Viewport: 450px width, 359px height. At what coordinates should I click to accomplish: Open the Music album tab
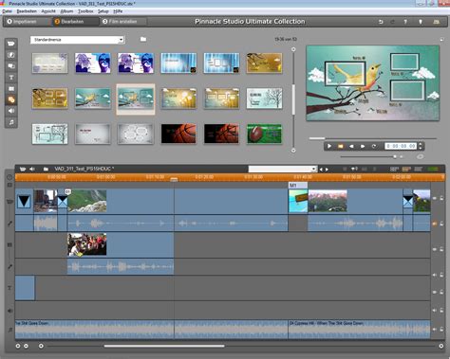pyautogui.click(x=11, y=122)
